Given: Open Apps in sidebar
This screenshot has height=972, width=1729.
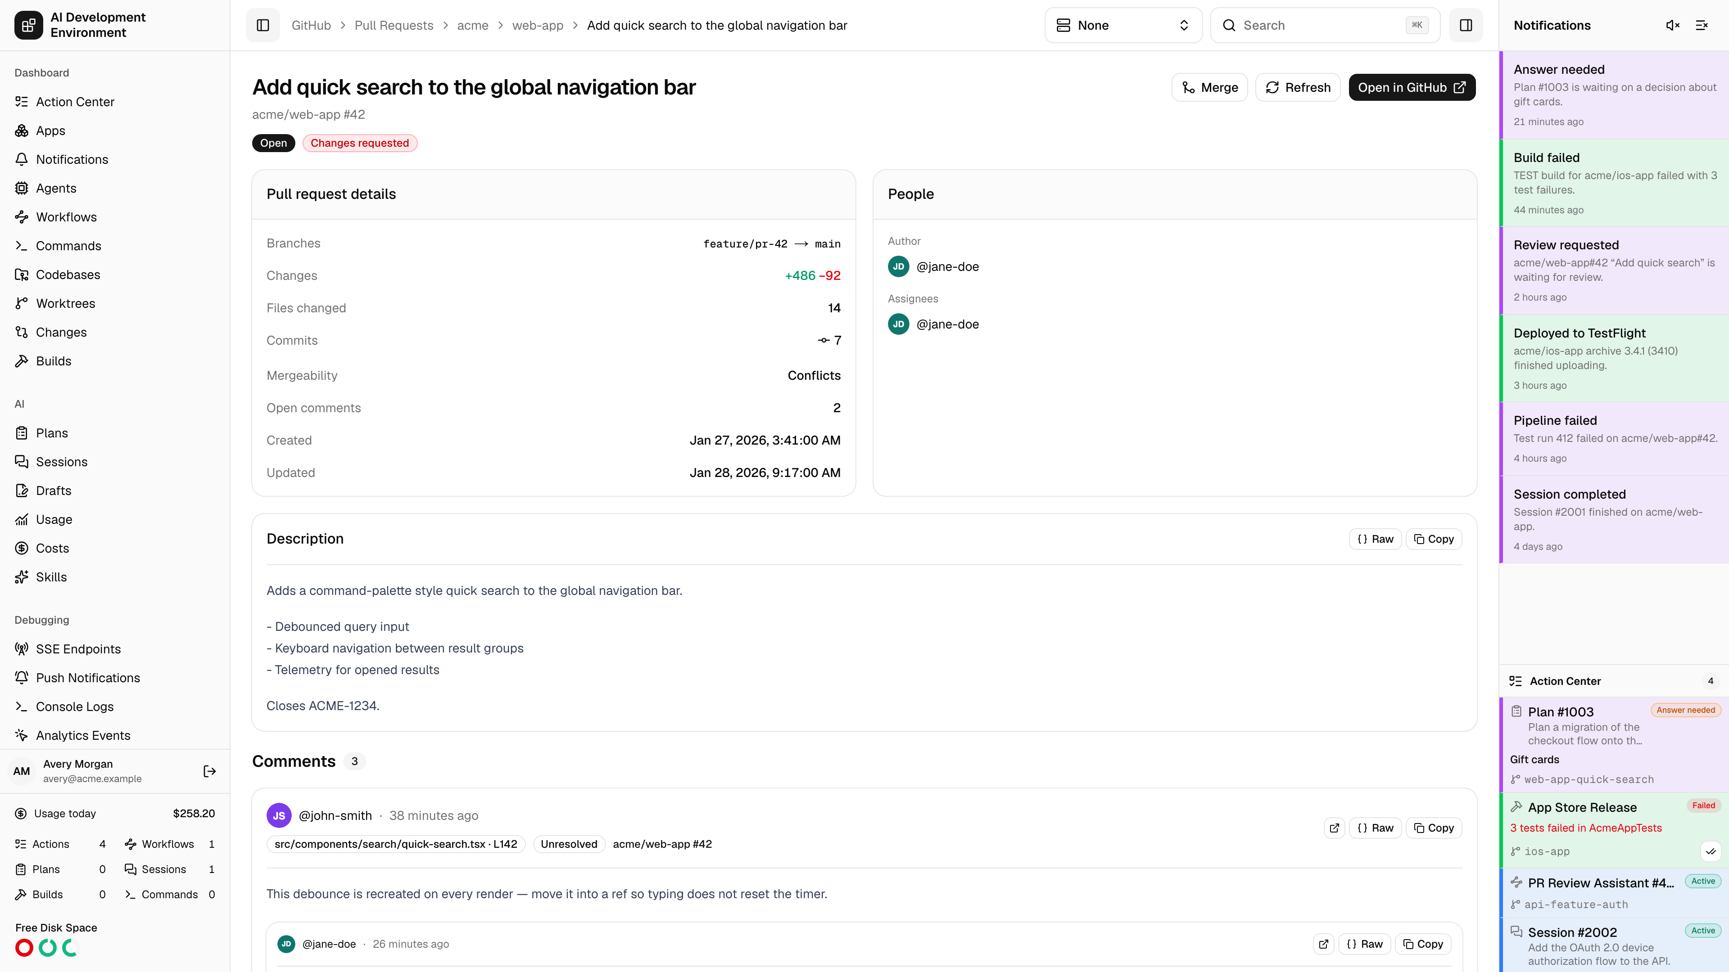Looking at the screenshot, I should point(115,131).
